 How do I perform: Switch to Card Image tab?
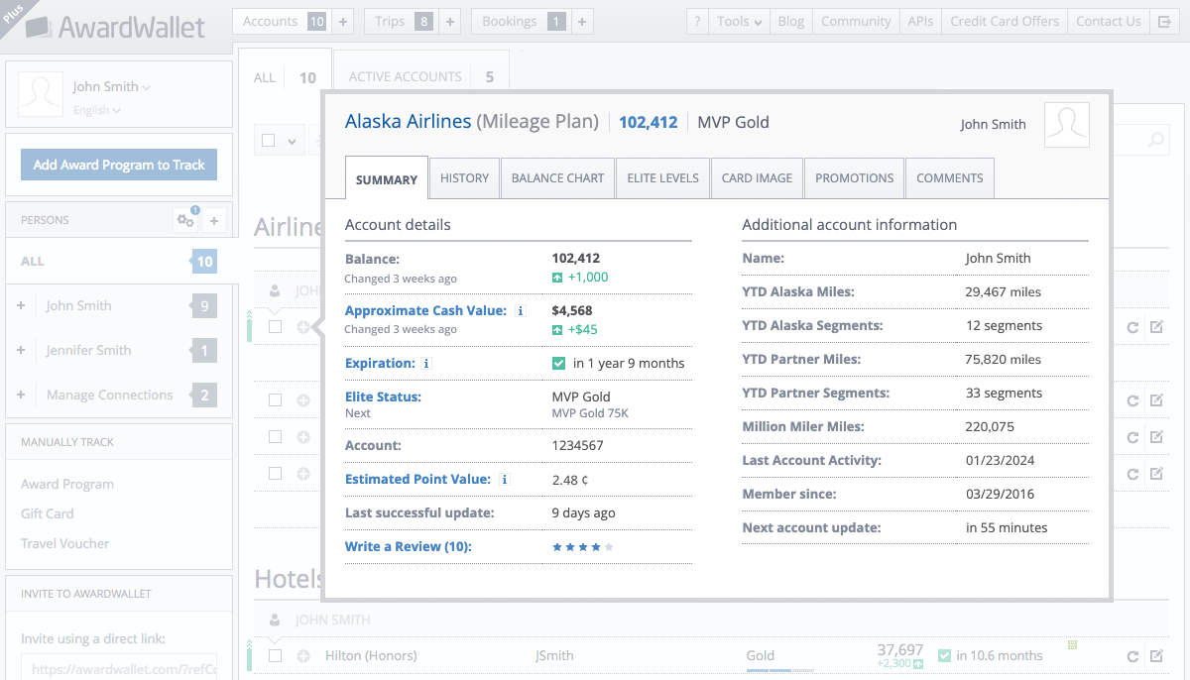[x=757, y=177]
